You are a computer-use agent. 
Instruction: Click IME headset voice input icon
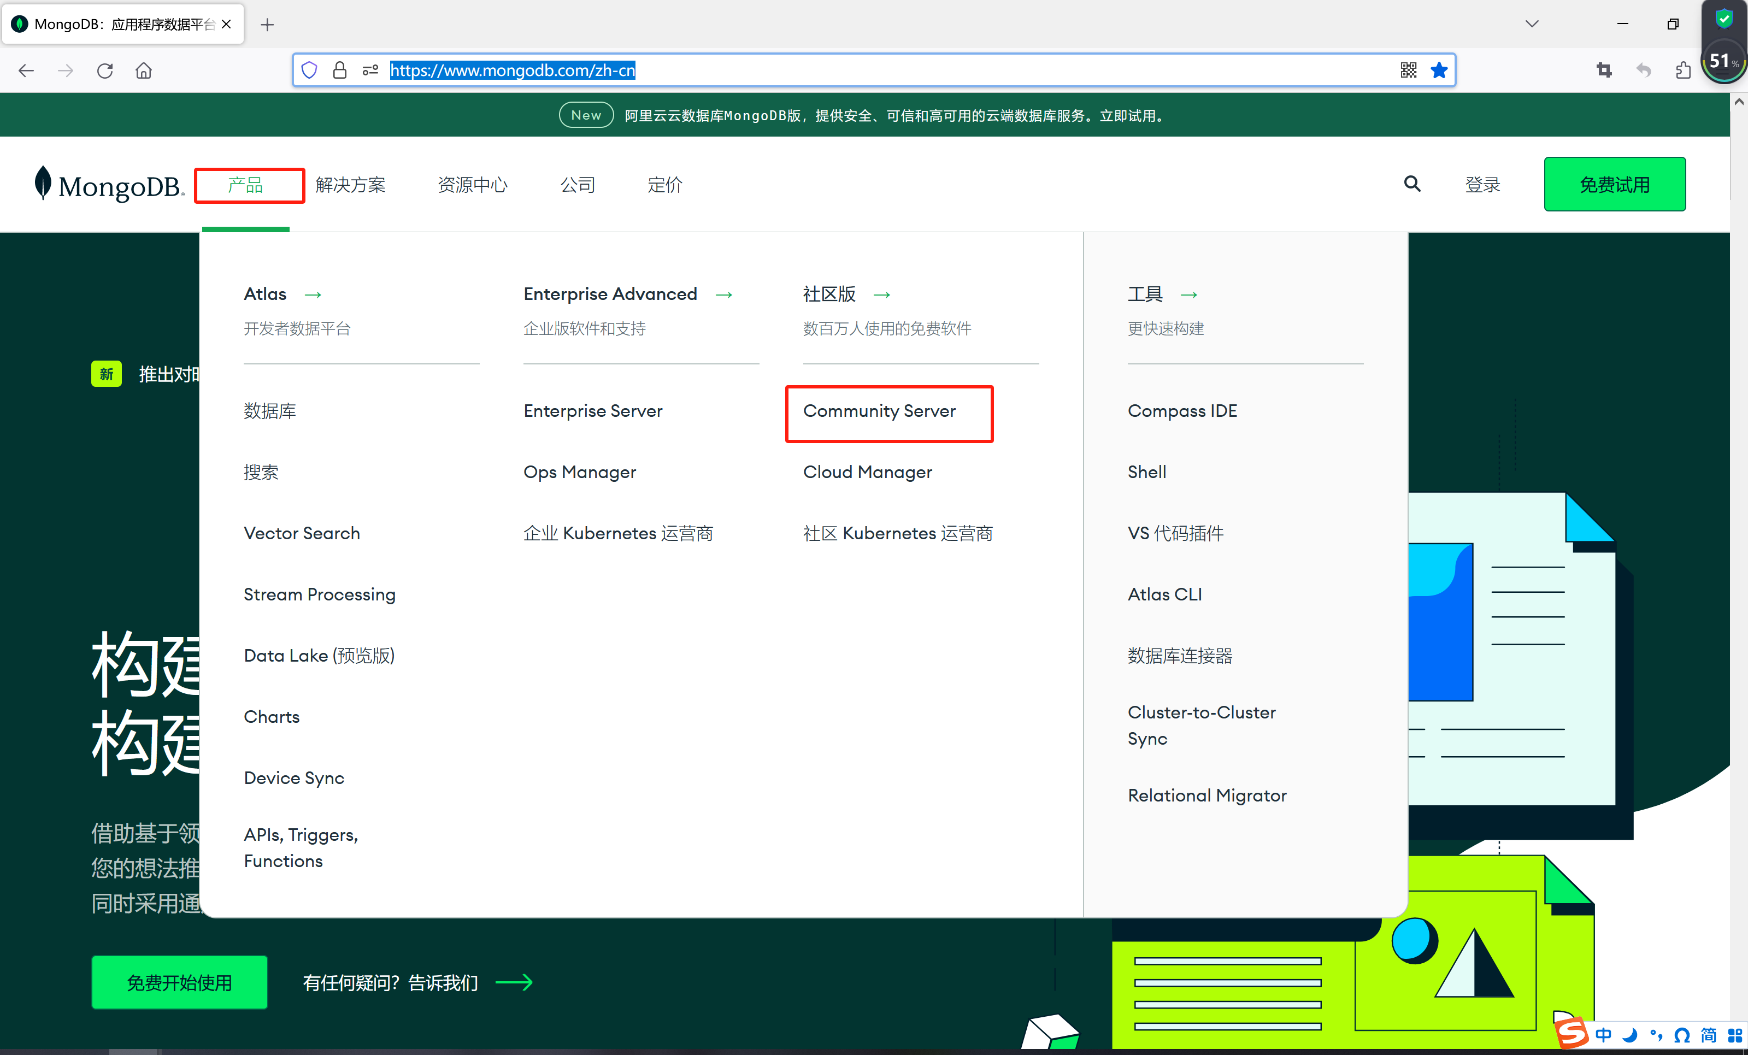[1682, 1035]
